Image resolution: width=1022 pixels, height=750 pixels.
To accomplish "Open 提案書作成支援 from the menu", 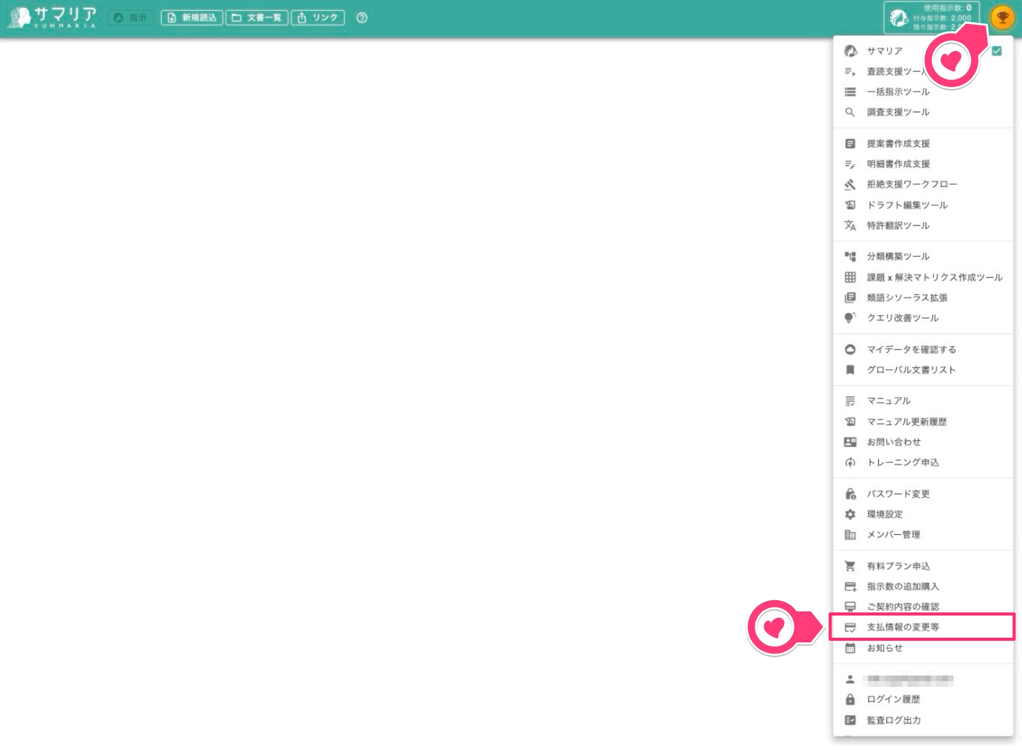I will click(923, 143).
